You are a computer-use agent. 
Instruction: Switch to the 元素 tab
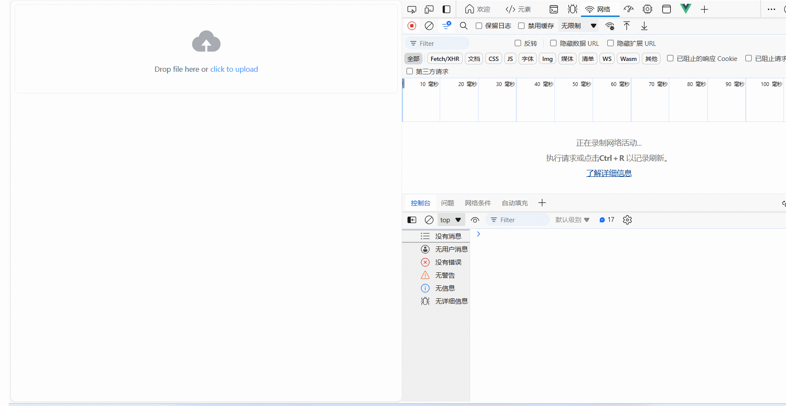pos(518,9)
